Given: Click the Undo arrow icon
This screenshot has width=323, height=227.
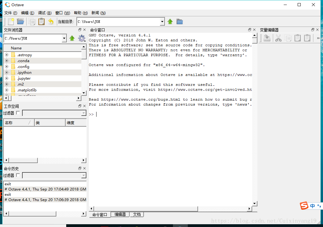Looking at the screenshot, I should click(51, 22).
